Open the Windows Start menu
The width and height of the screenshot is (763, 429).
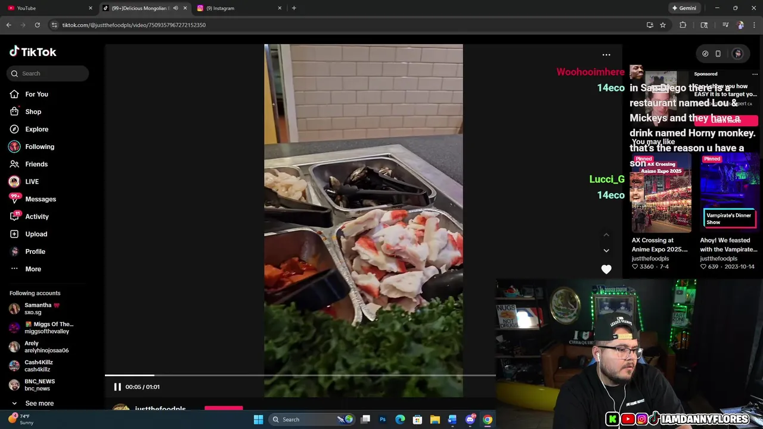(258, 419)
